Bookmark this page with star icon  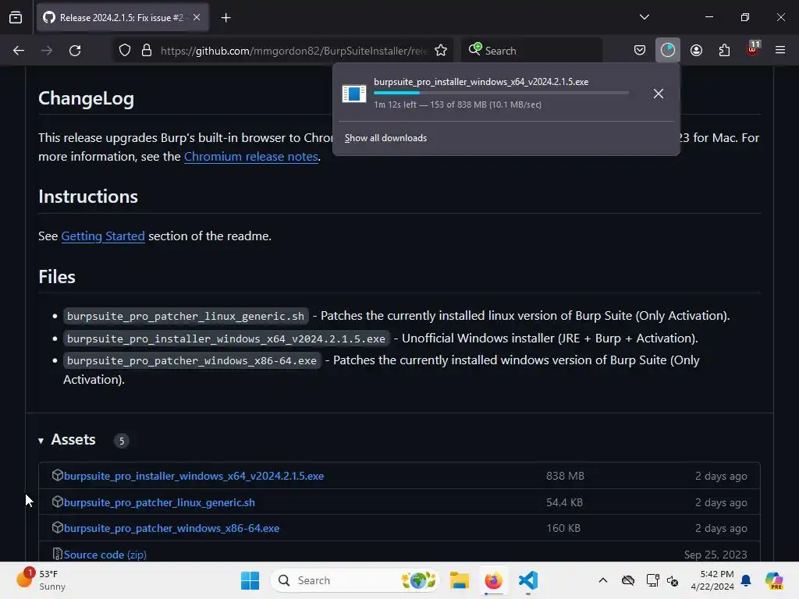click(x=441, y=51)
